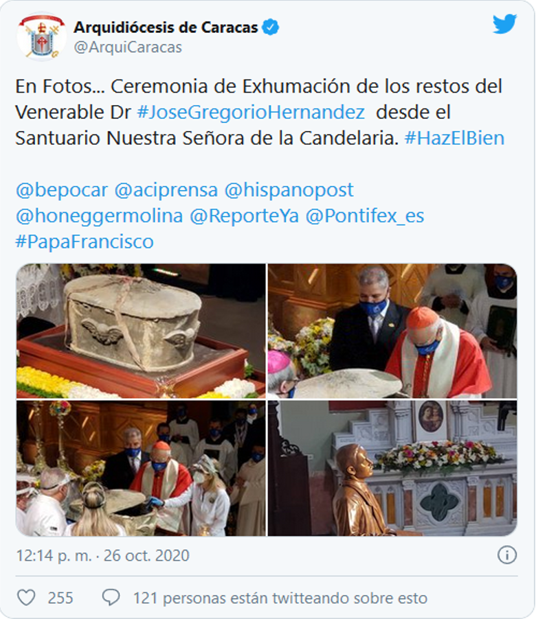Image resolution: width=536 pixels, height=619 pixels.
Task: Click the Twitter bird logo
Action: coord(504,25)
